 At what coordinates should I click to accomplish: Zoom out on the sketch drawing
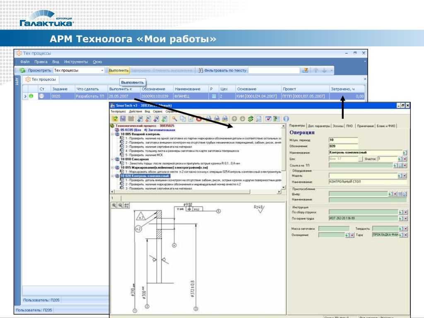(x=120, y=205)
